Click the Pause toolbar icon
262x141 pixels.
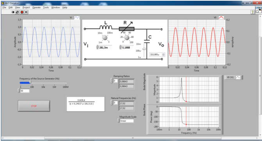point(26,12)
